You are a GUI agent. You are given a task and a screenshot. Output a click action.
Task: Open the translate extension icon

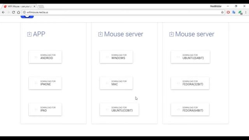(x=234, y=12)
